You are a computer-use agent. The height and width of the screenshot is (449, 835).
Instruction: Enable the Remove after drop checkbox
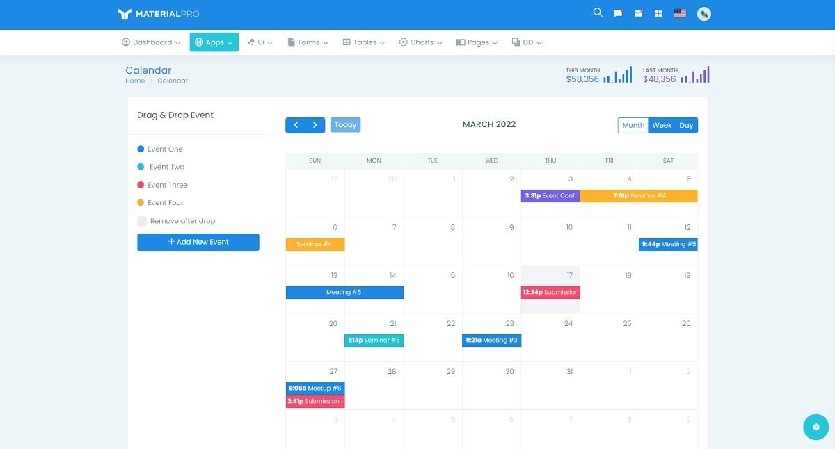(x=142, y=220)
